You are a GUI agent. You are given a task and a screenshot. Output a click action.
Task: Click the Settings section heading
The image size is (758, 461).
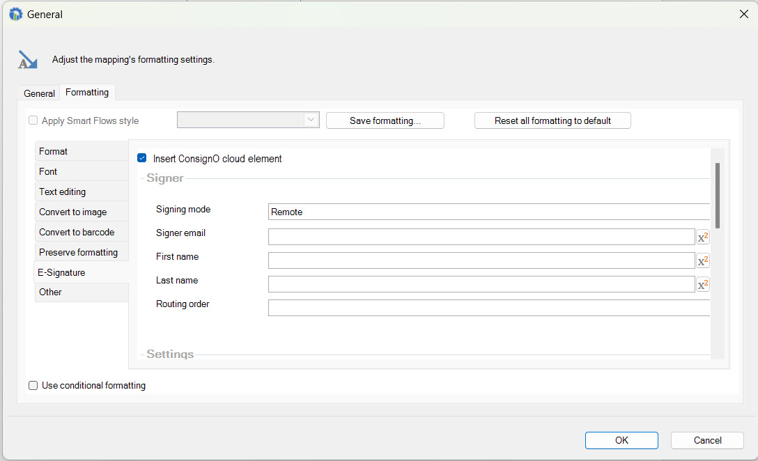(170, 354)
